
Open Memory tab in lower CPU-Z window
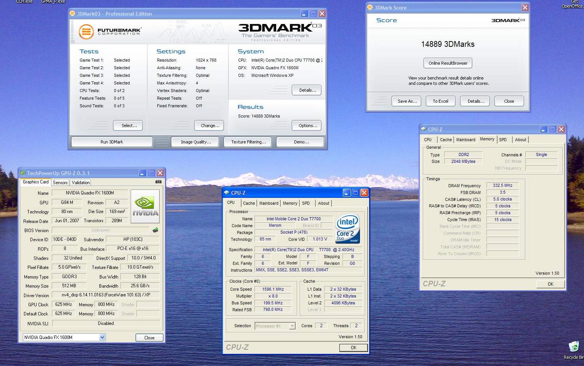point(290,203)
